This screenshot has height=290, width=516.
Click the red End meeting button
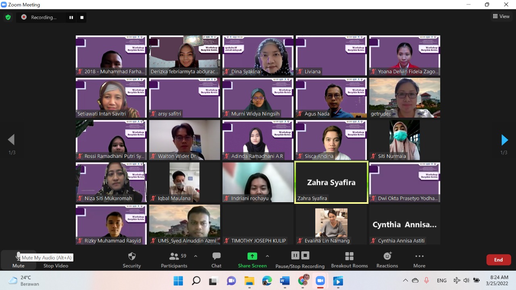click(498, 259)
